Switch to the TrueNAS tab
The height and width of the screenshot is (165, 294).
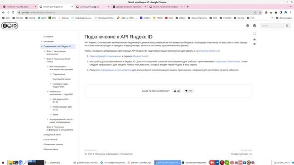(x=17, y=7)
